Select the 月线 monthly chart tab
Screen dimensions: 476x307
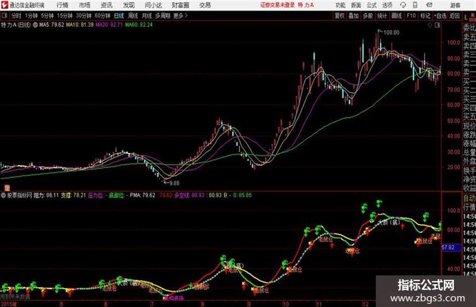(147, 16)
